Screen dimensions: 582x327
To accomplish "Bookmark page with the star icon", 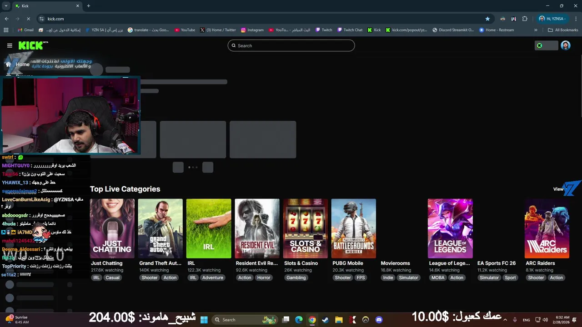I will (x=487, y=19).
